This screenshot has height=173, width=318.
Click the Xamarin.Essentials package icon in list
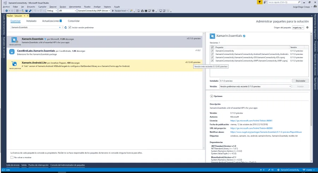[x=14, y=40]
